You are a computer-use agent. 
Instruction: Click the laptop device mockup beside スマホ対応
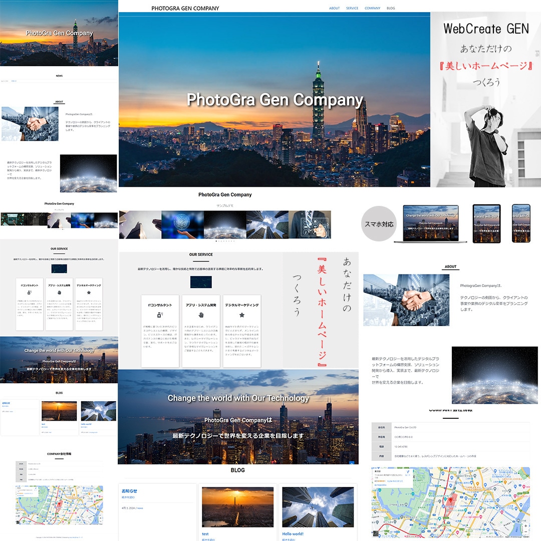pyautogui.click(x=431, y=223)
